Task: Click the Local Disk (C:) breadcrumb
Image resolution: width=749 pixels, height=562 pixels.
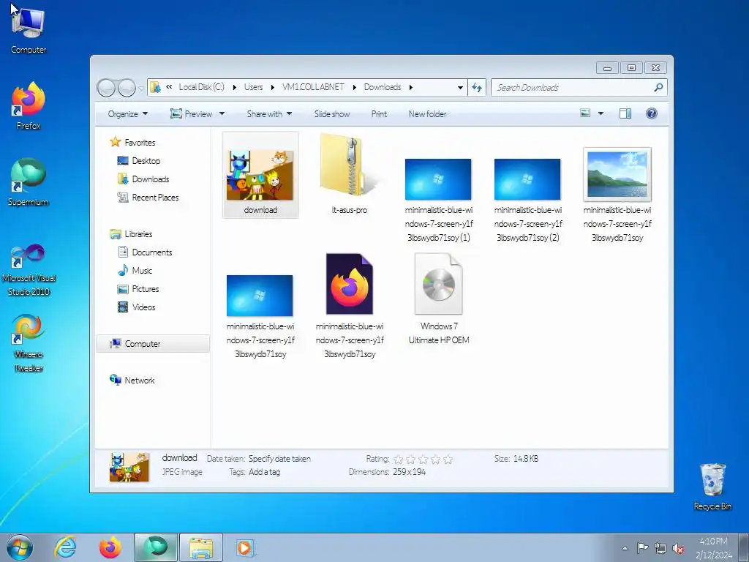Action: click(201, 87)
